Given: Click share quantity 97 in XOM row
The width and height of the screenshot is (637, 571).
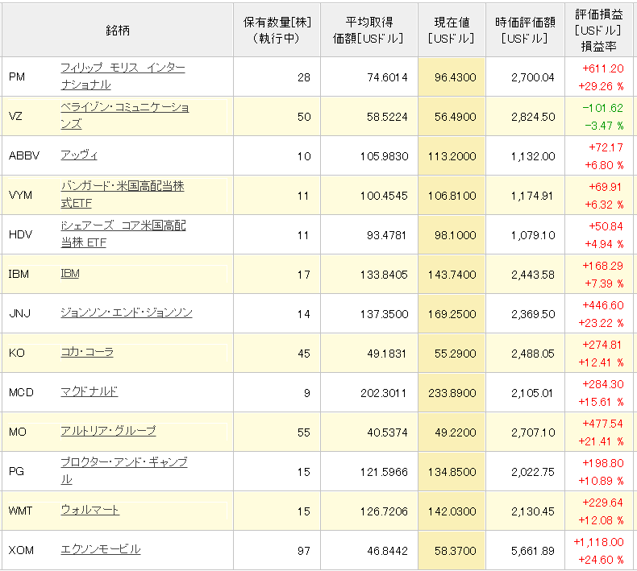Looking at the screenshot, I should 304,551.
